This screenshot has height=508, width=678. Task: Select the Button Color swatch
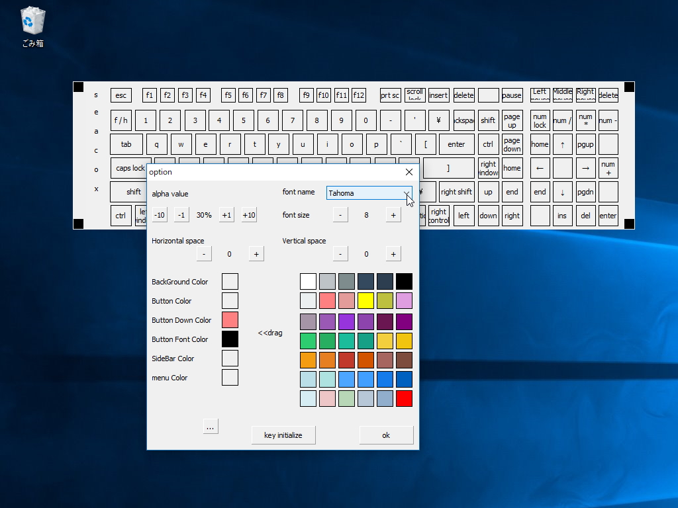tap(230, 301)
